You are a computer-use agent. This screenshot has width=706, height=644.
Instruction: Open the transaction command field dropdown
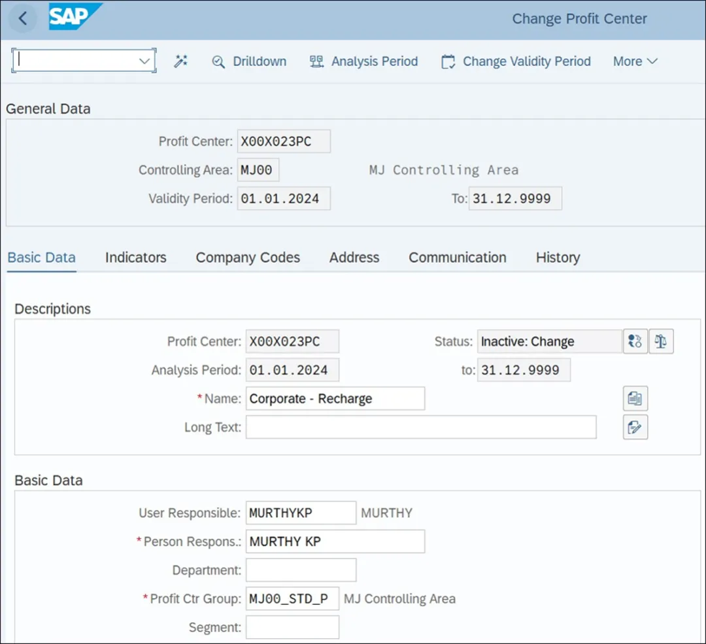tap(144, 61)
